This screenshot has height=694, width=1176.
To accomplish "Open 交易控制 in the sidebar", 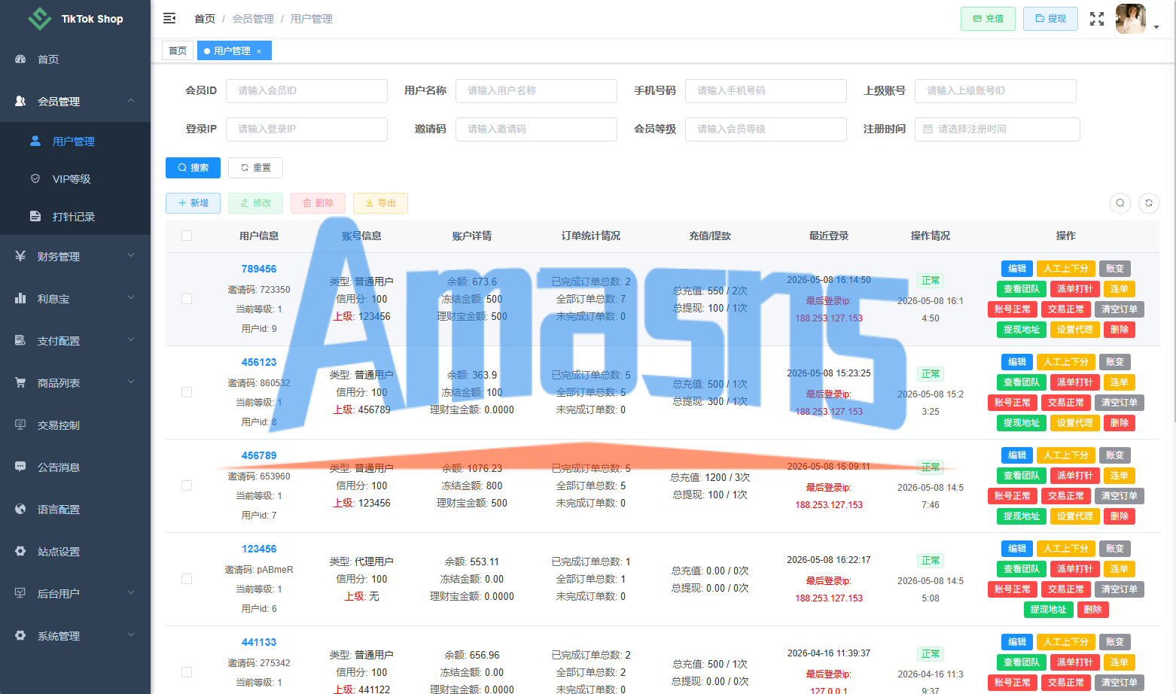I will (75, 425).
